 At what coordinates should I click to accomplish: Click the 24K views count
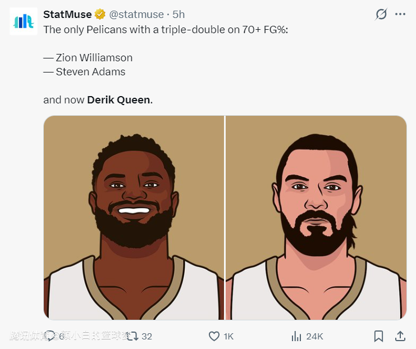(x=314, y=336)
